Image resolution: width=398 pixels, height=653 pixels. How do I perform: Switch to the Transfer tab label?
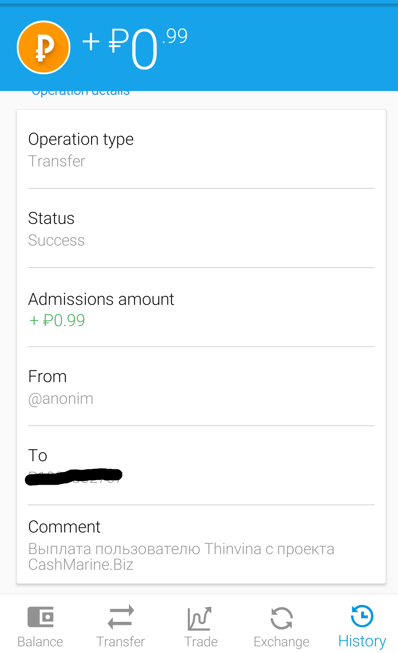coord(120,642)
